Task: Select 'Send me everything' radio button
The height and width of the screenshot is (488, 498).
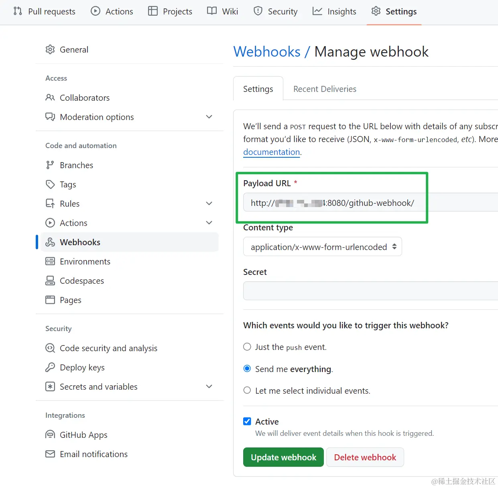Action: [247, 368]
